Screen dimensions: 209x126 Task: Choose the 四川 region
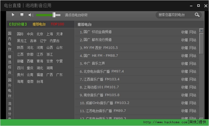click(20, 68)
